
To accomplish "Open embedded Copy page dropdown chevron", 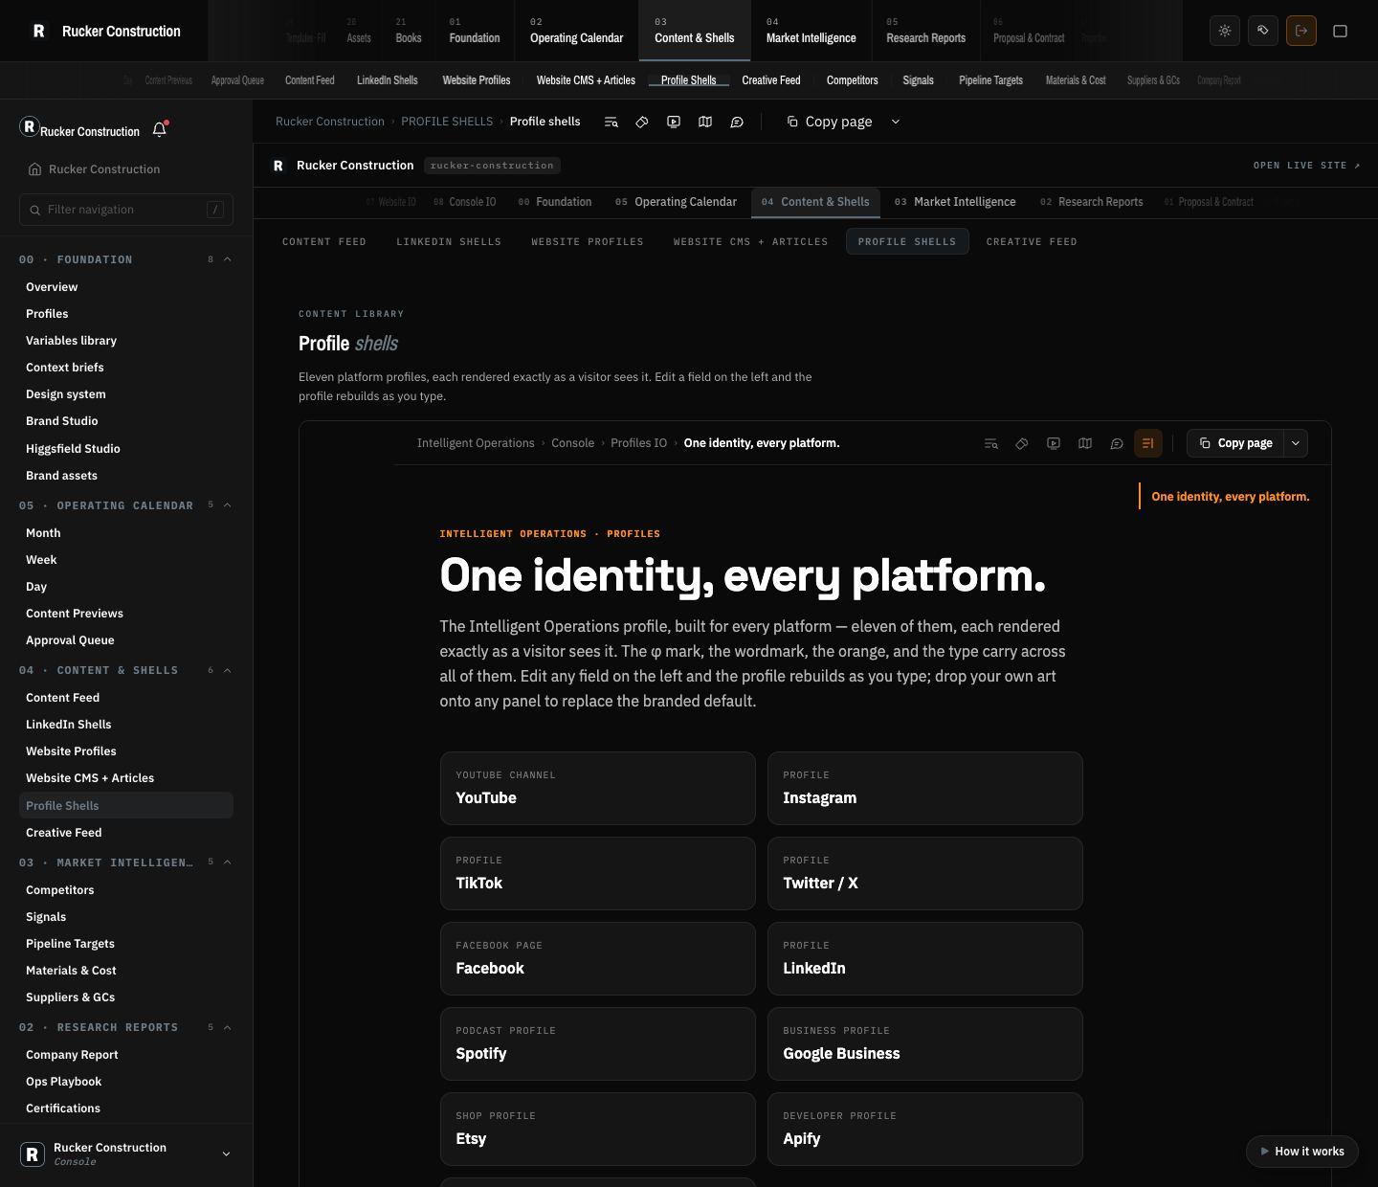I will (1296, 443).
